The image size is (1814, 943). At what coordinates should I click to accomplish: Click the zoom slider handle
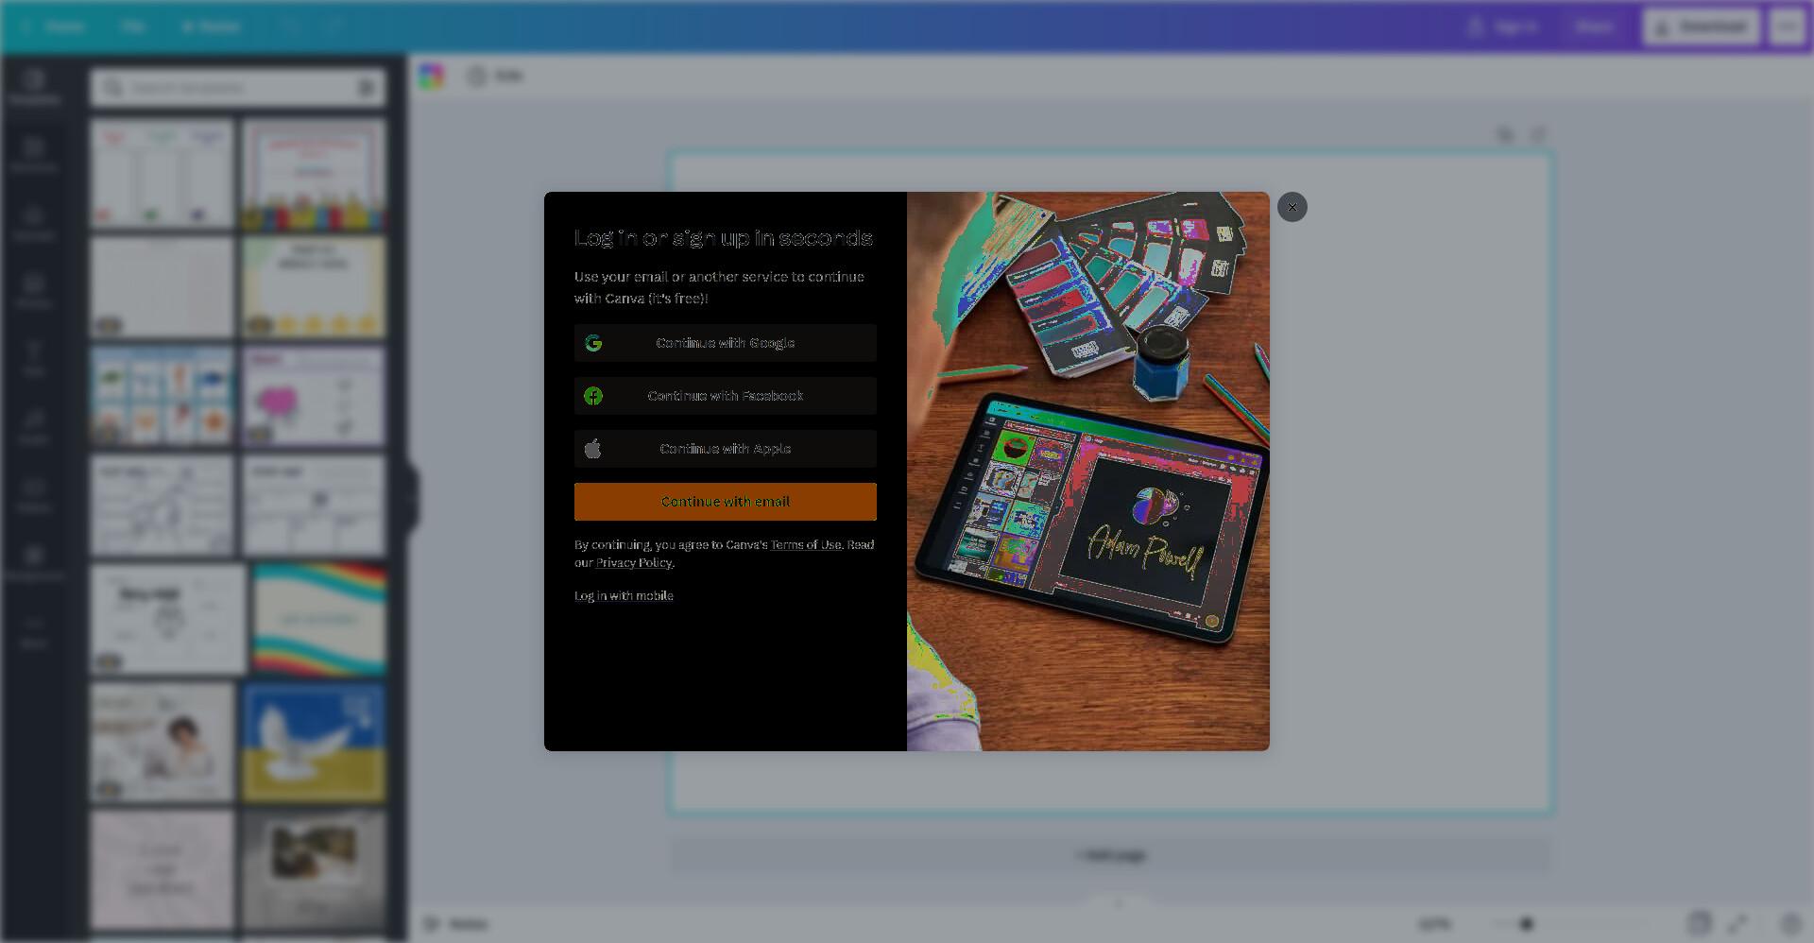click(x=1526, y=924)
